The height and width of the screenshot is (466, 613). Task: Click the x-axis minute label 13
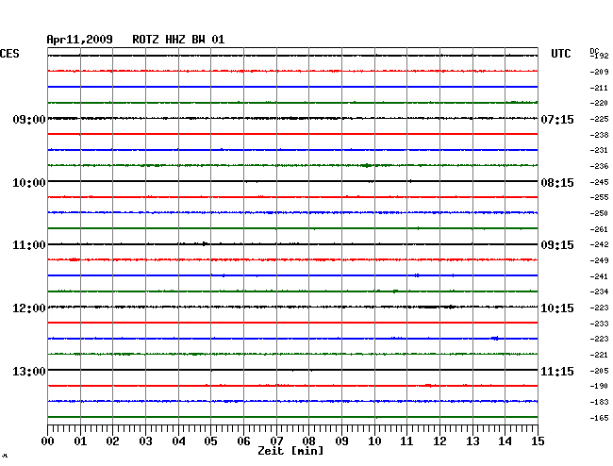click(x=472, y=441)
